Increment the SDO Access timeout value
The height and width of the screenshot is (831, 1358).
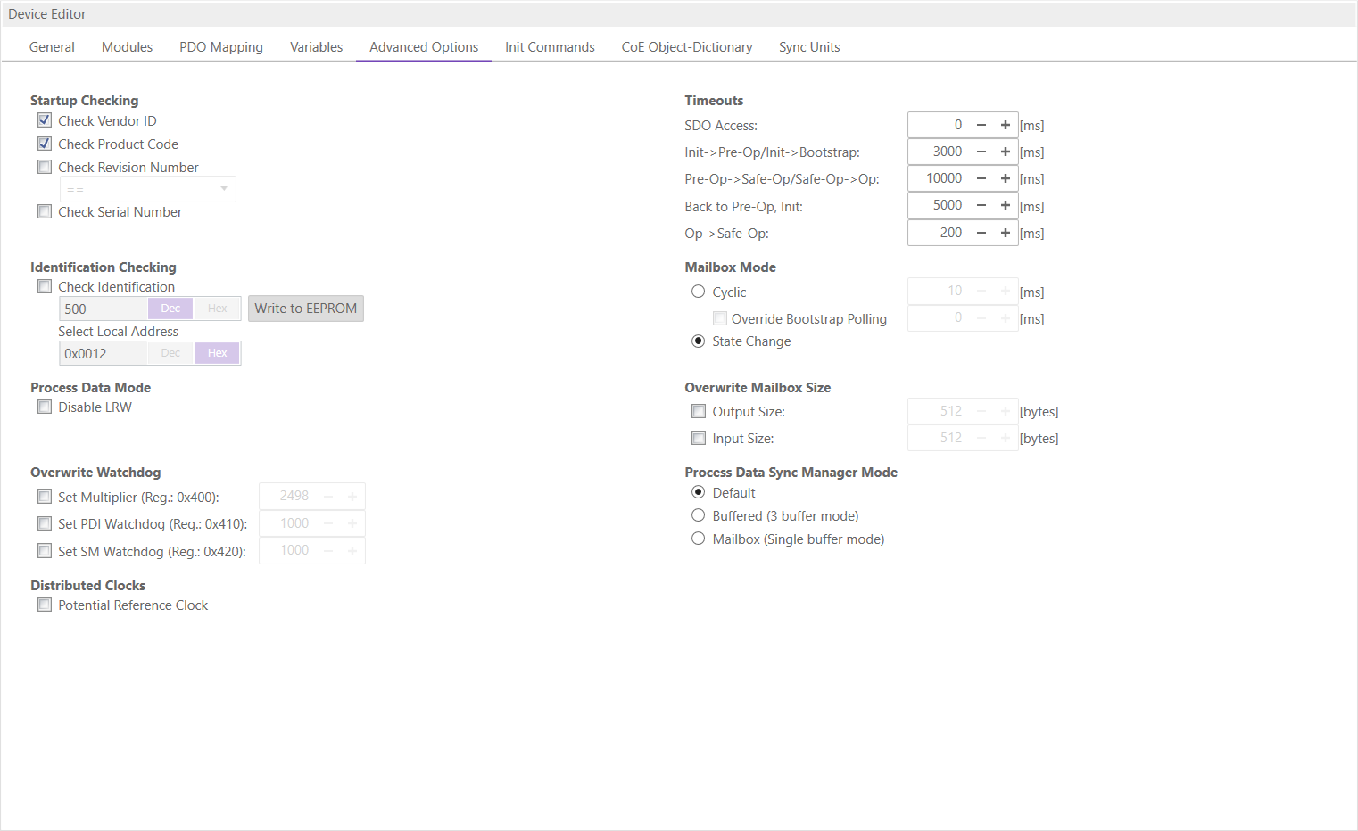1005,125
